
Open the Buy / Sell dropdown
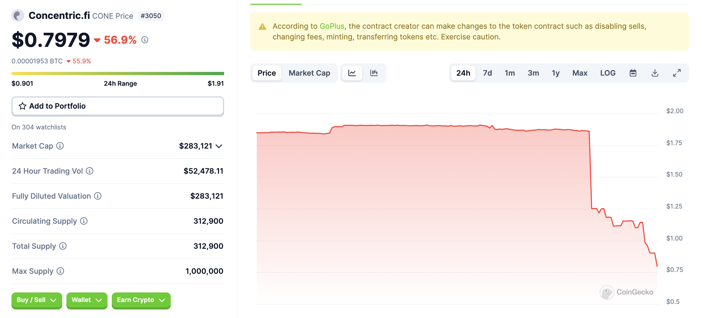(x=37, y=300)
